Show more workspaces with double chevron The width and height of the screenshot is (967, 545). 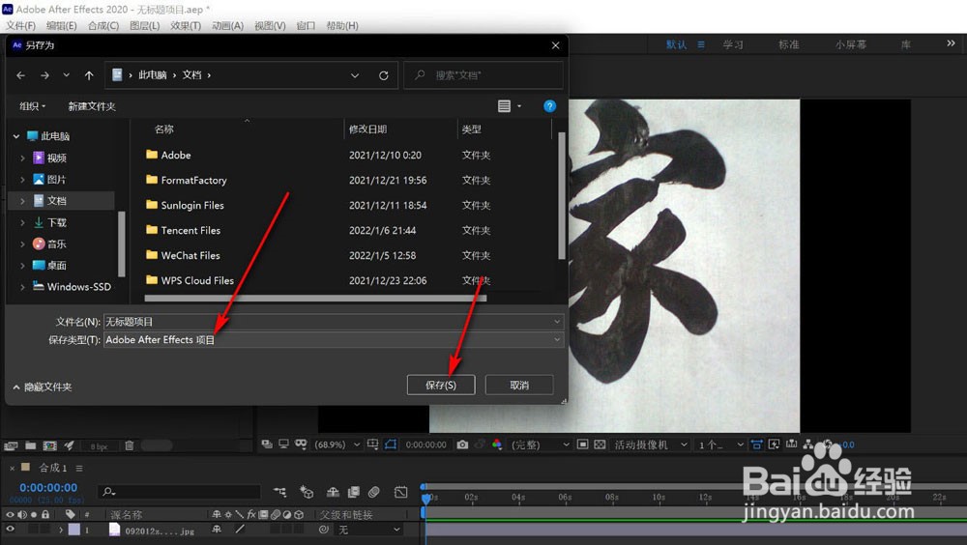951,43
